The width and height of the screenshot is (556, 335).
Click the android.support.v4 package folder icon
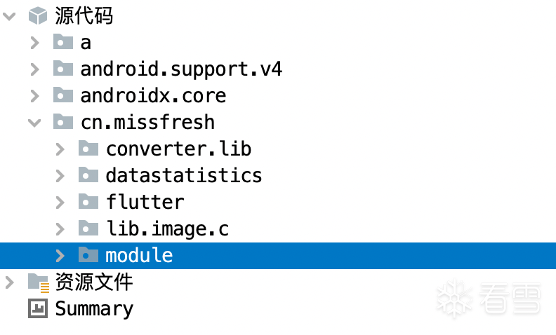[x=63, y=69]
